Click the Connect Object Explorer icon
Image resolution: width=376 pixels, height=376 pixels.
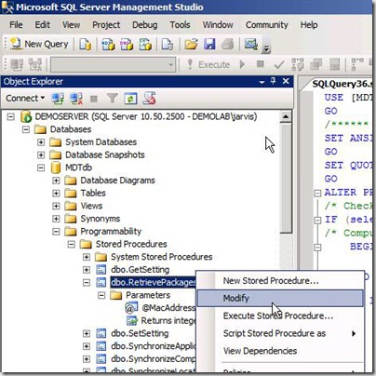coord(58,99)
